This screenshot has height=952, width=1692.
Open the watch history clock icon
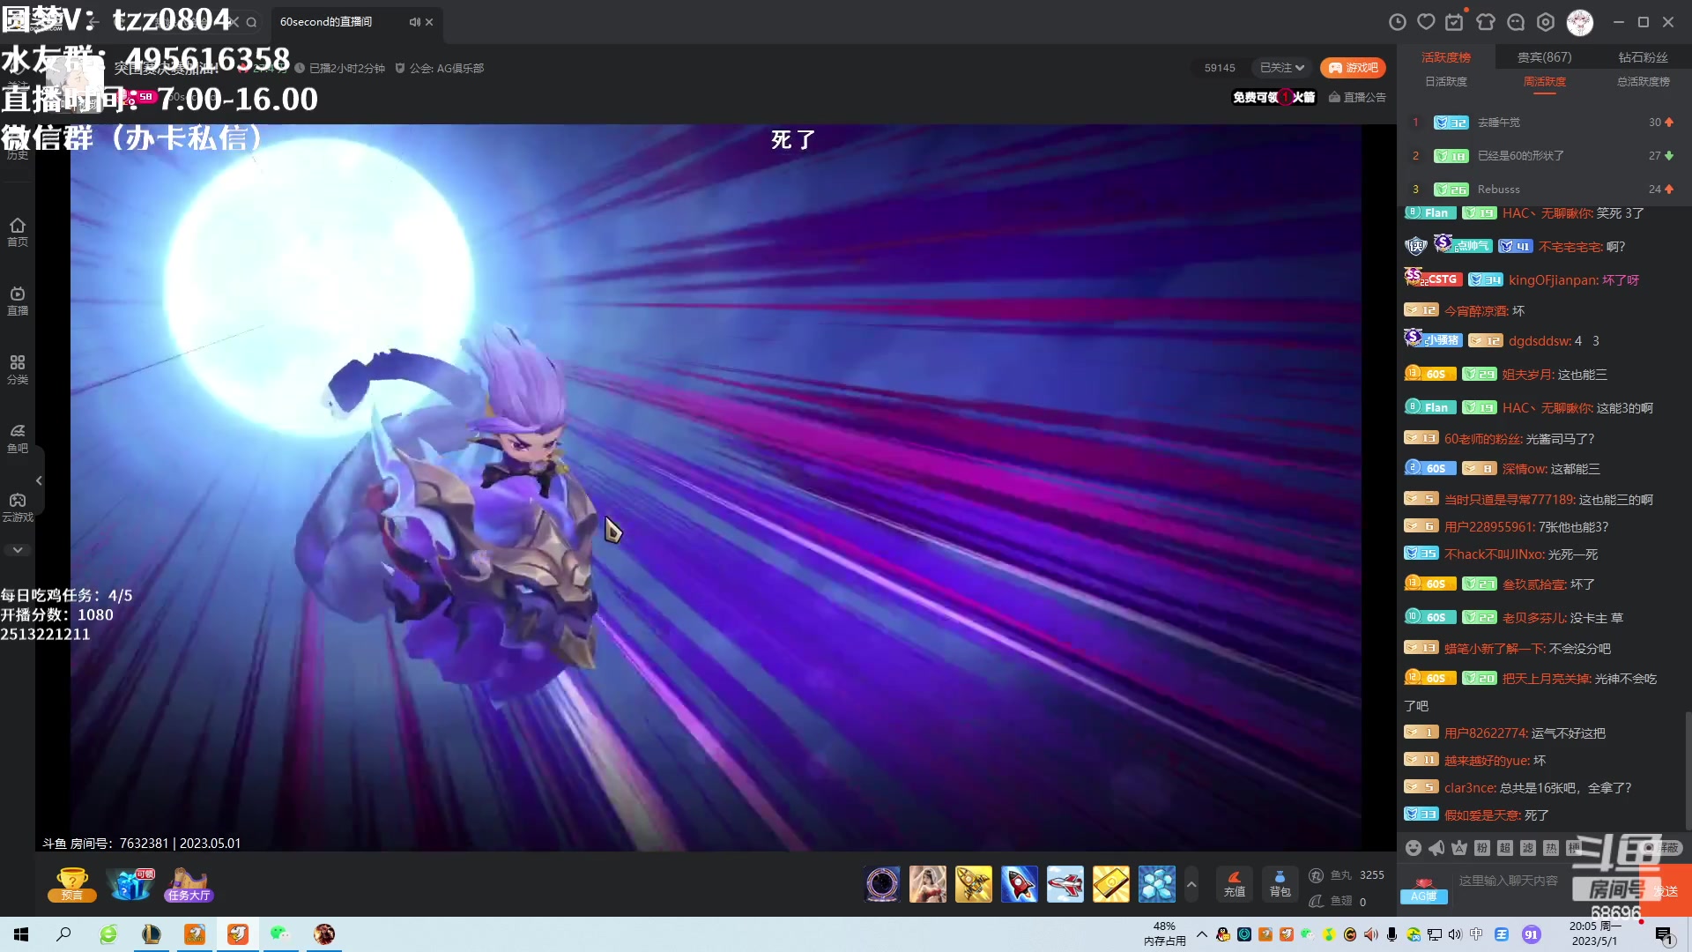(x=1398, y=22)
